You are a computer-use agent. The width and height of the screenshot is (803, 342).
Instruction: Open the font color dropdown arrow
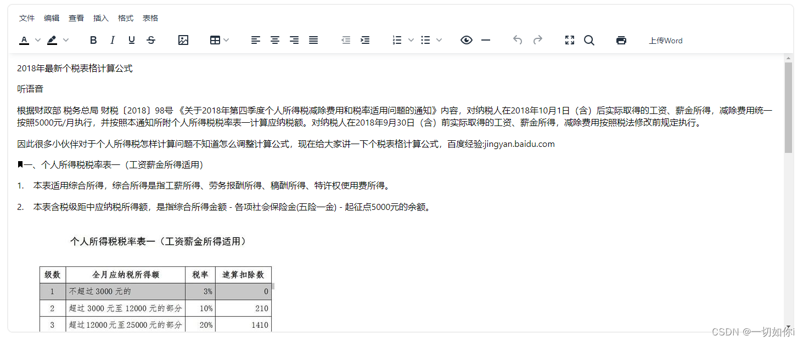point(37,40)
